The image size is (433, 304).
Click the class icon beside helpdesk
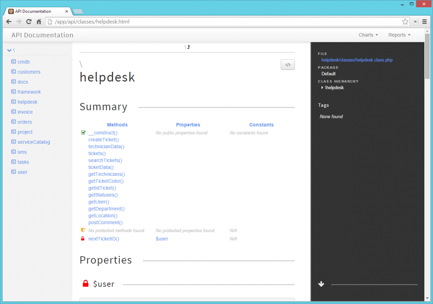click(13, 102)
